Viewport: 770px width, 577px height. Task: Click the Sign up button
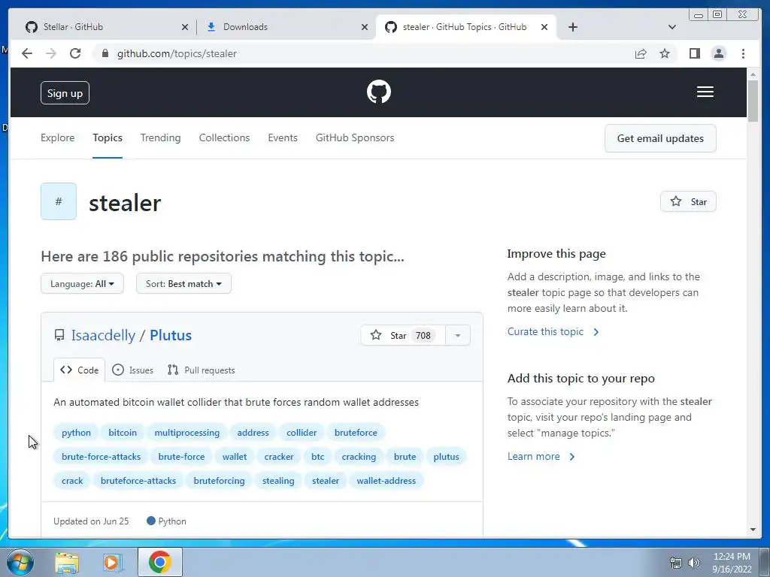[65, 92]
